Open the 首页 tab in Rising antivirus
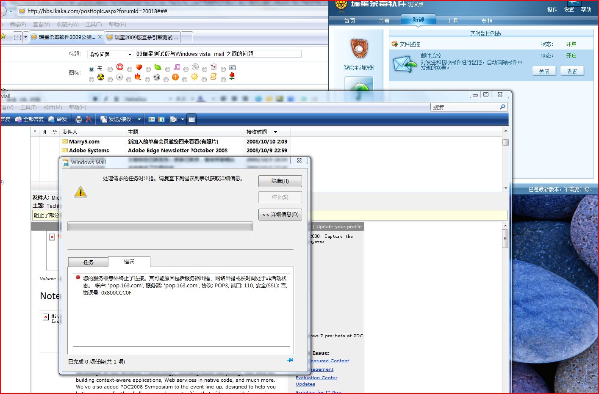Screen dimensions: 599x394 [349, 21]
